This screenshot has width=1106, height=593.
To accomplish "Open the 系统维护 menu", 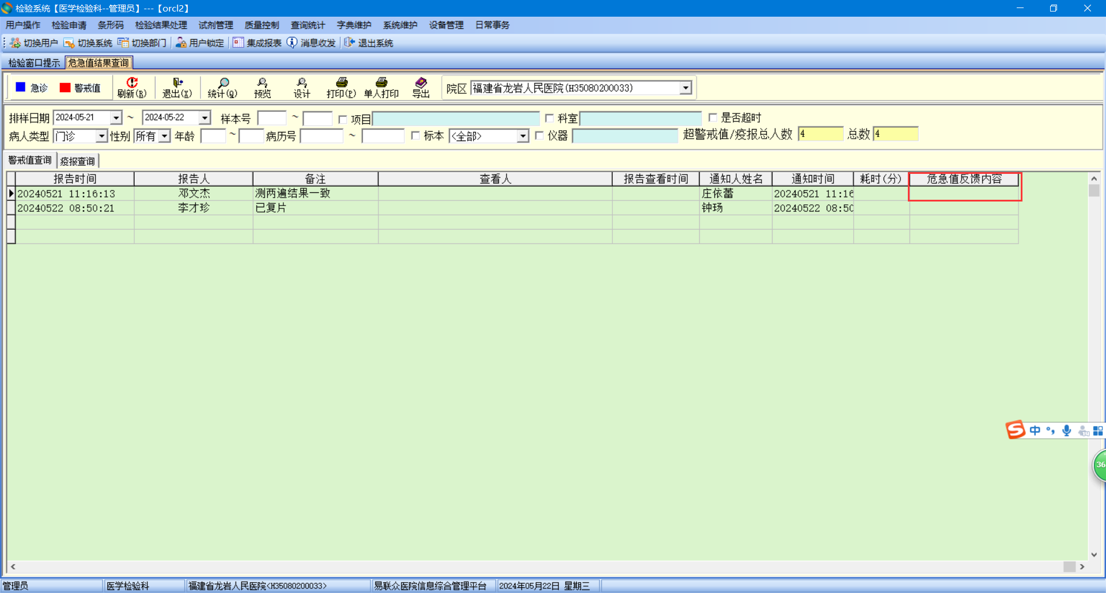I will pyautogui.click(x=400, y=25).
